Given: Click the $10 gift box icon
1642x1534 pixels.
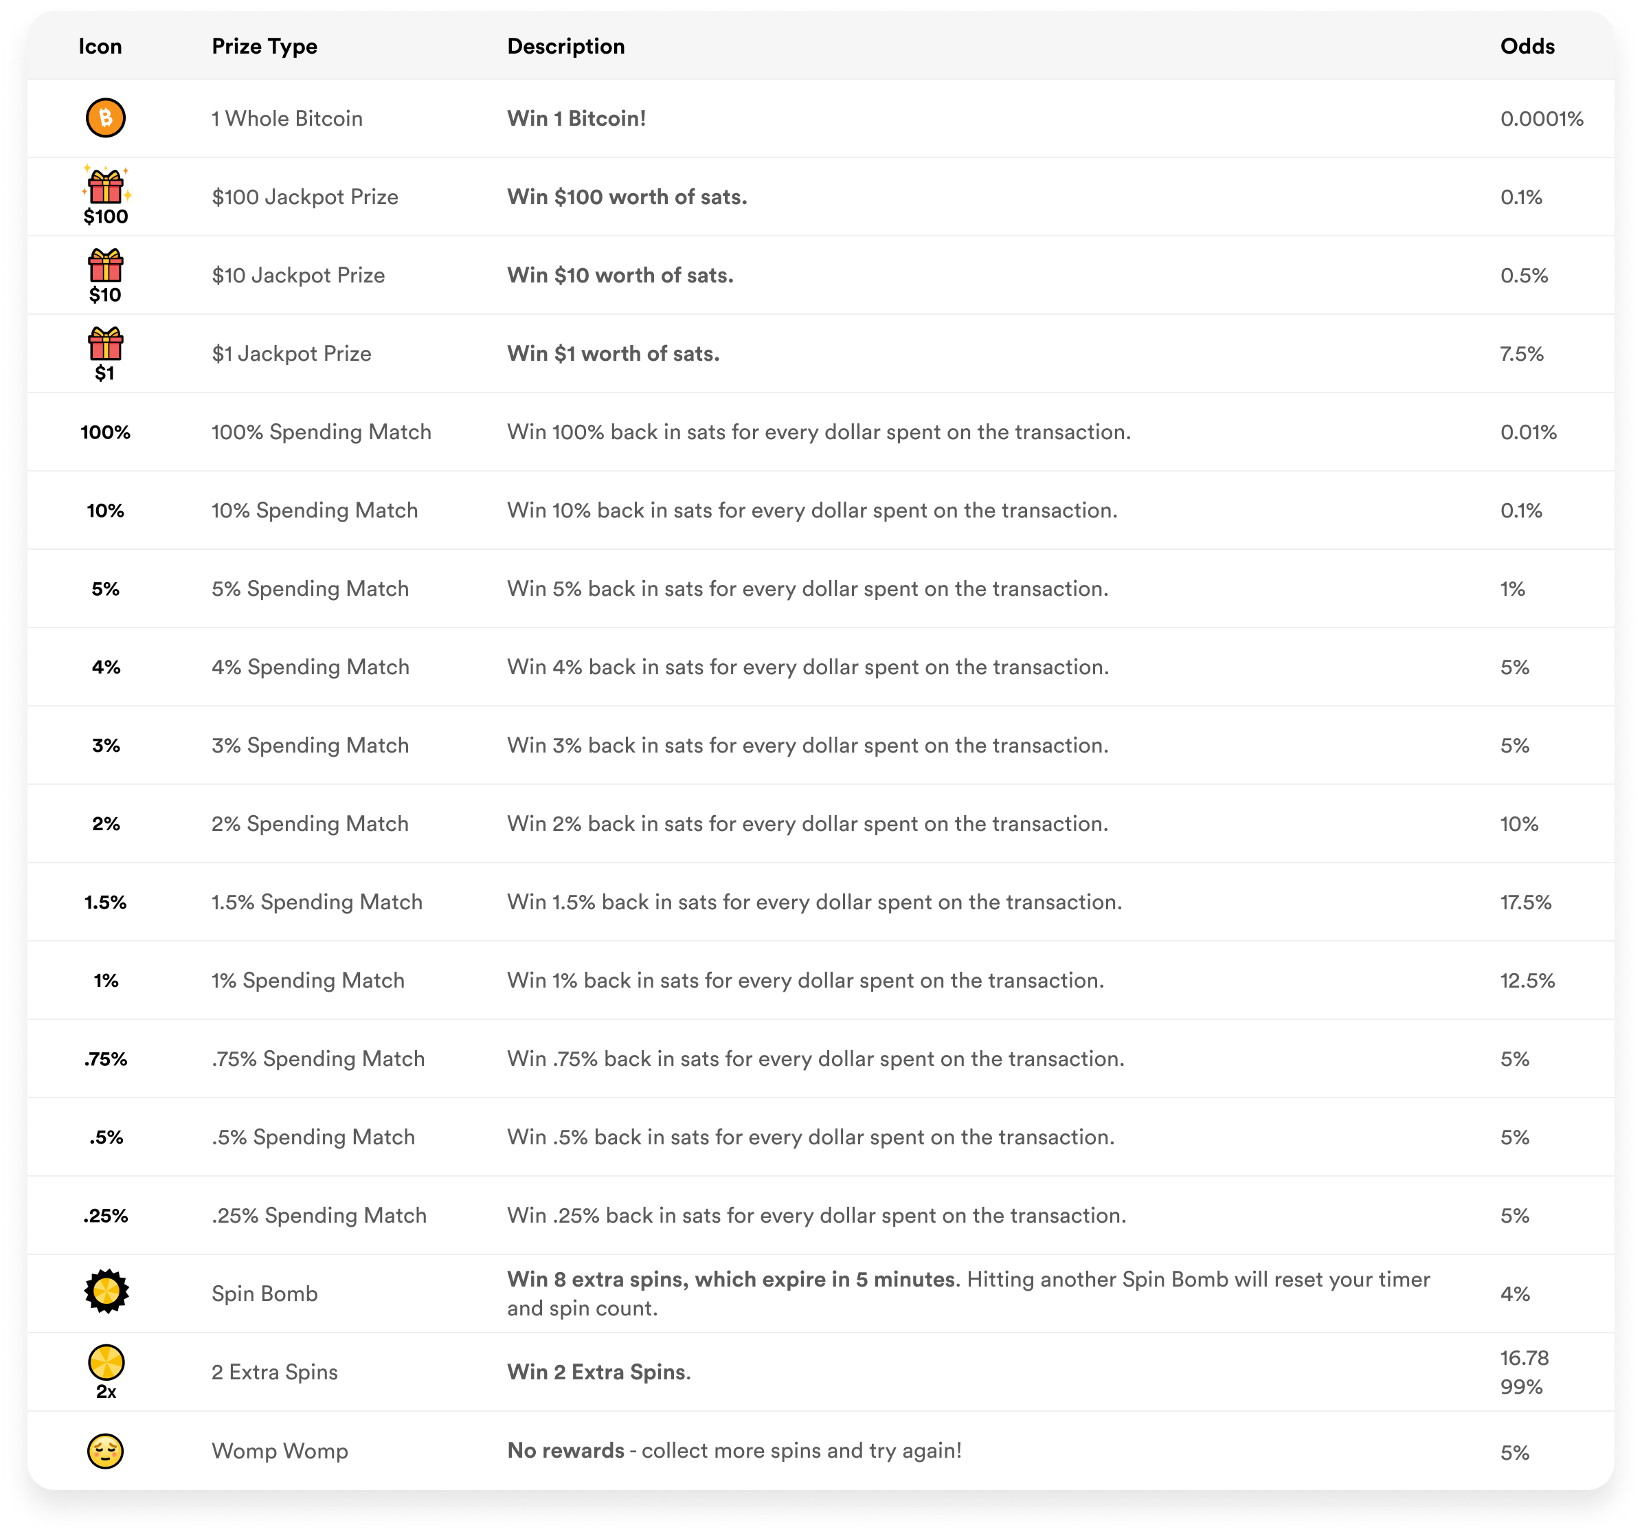Looking at the screenshot, I should point(106,275).
